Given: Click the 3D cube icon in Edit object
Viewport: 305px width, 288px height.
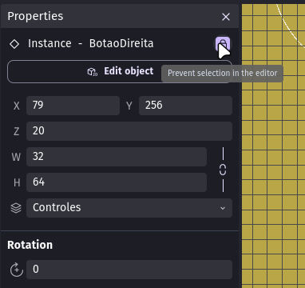Looking at the screenshot, I should [x=93, y=72].
